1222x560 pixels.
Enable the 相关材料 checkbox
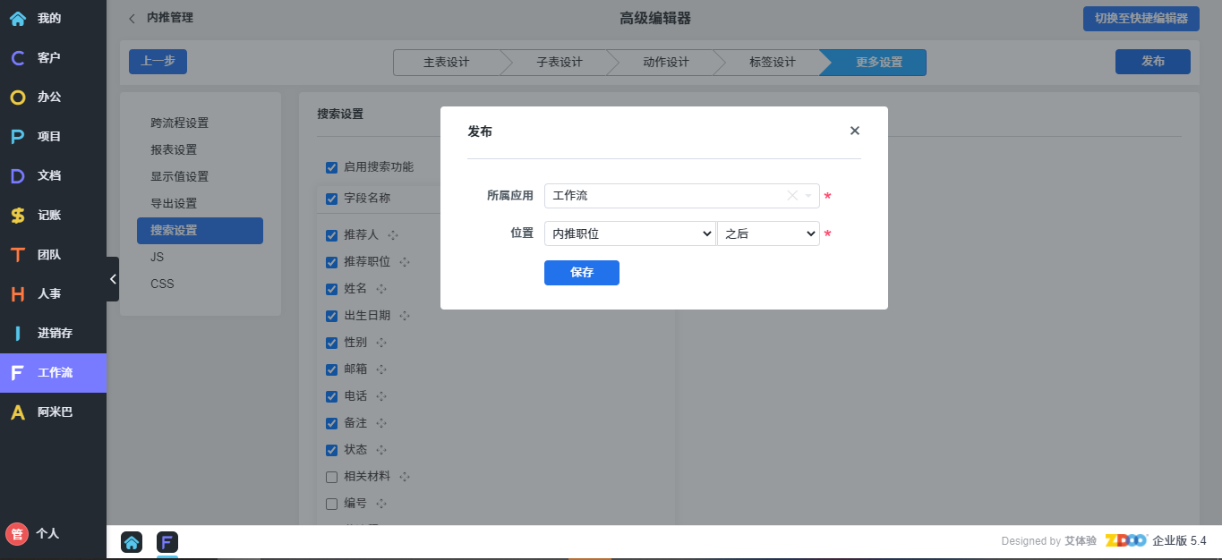coord(331,477)
